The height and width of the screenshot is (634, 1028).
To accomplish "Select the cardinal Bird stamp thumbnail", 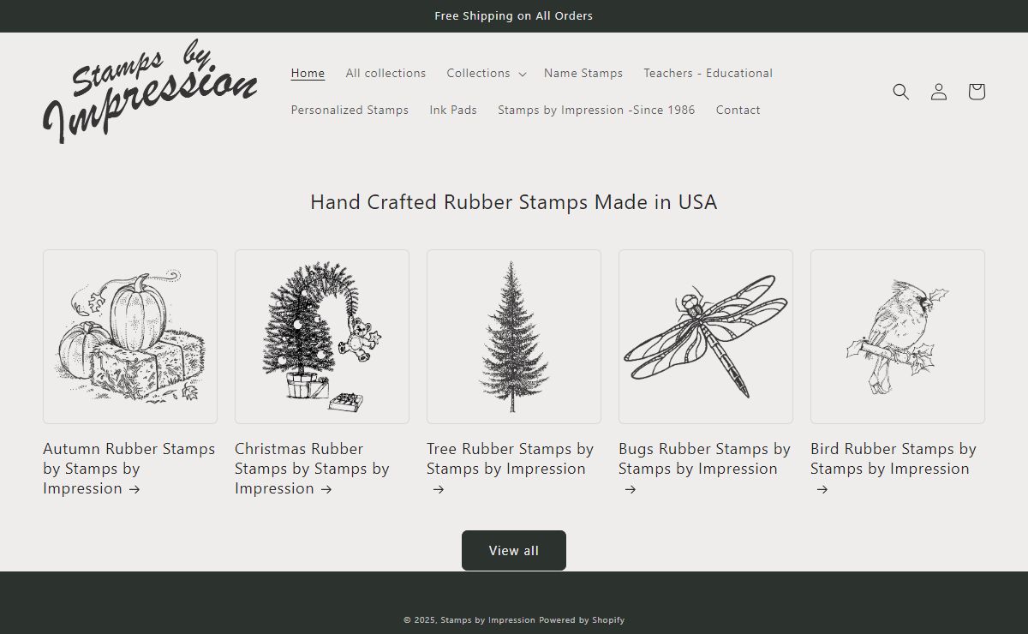I will [898, 337].
